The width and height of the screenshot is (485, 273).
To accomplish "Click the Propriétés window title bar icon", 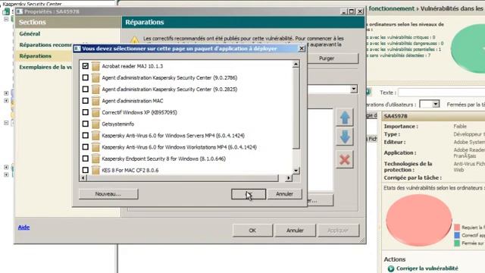I will tap(20, 11).
